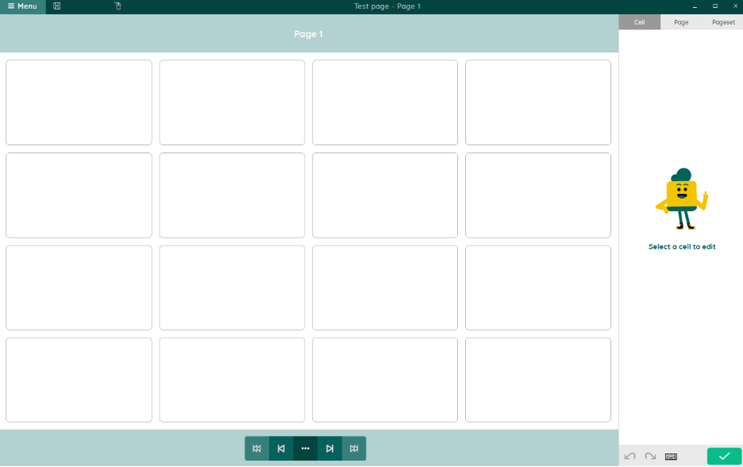
Task: Jump to first page with skip-back icon
Action: coord(257,449)
